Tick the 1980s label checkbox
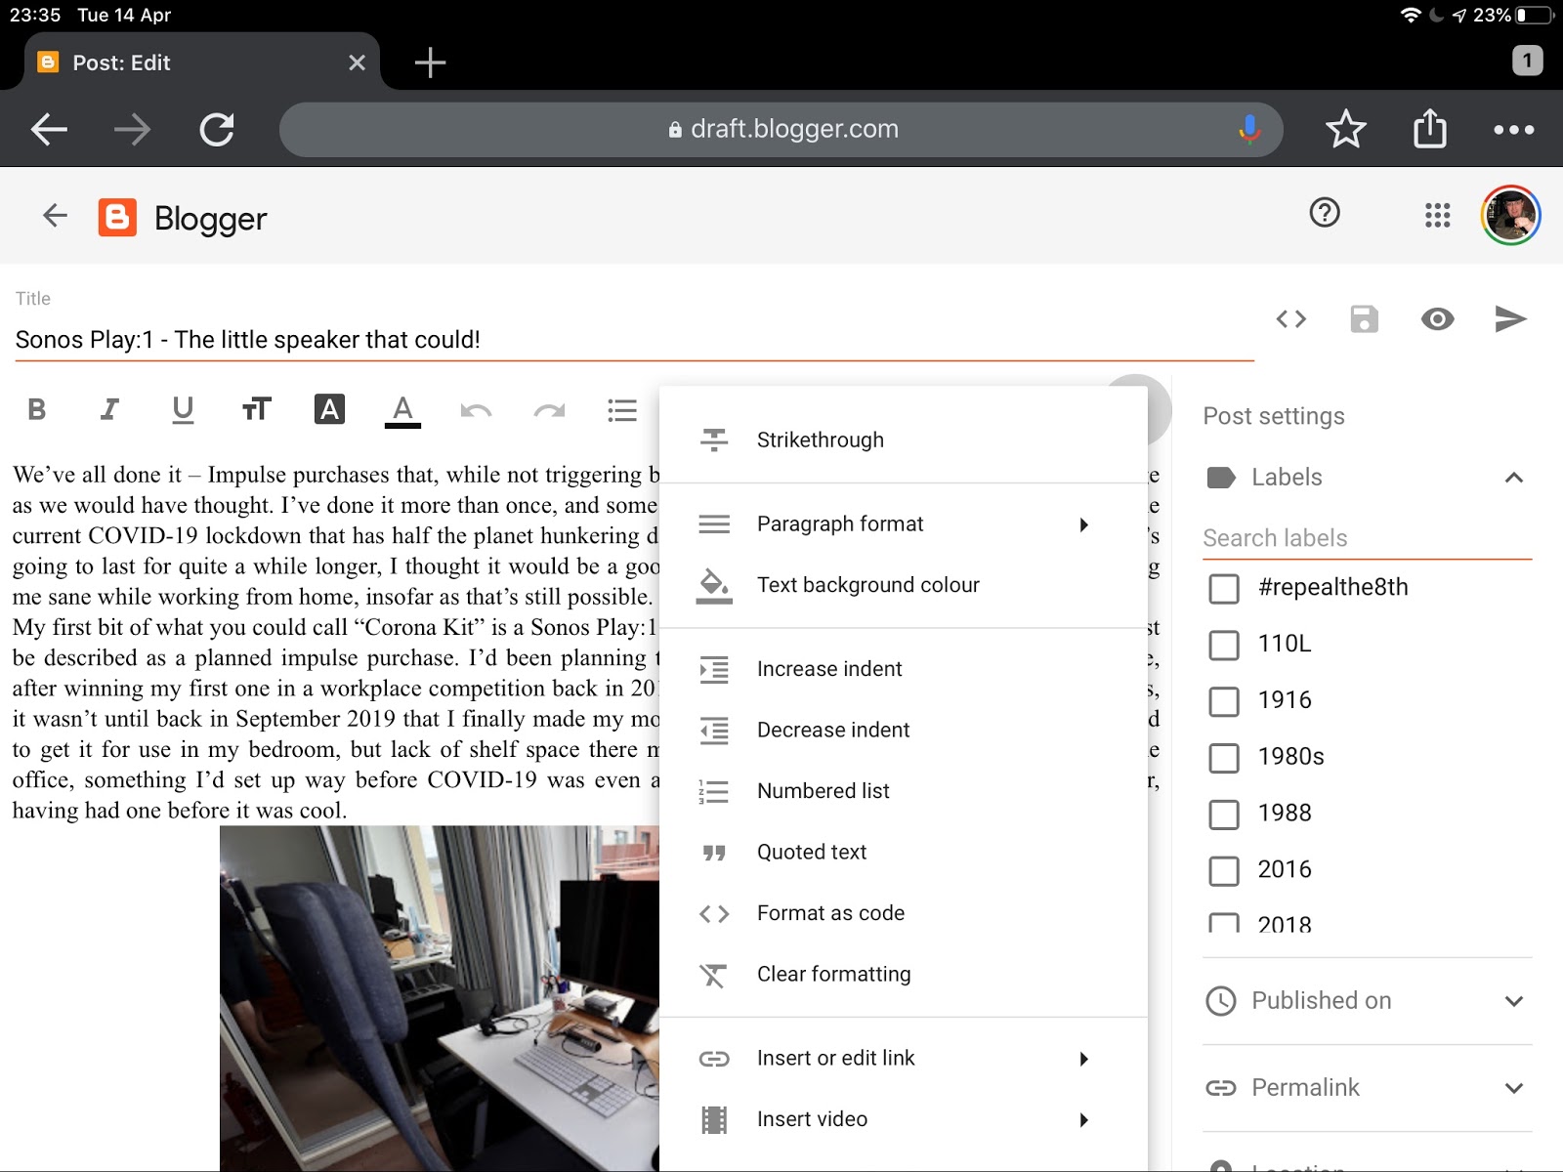Screen dimensions: 1563x1172 1224,758
